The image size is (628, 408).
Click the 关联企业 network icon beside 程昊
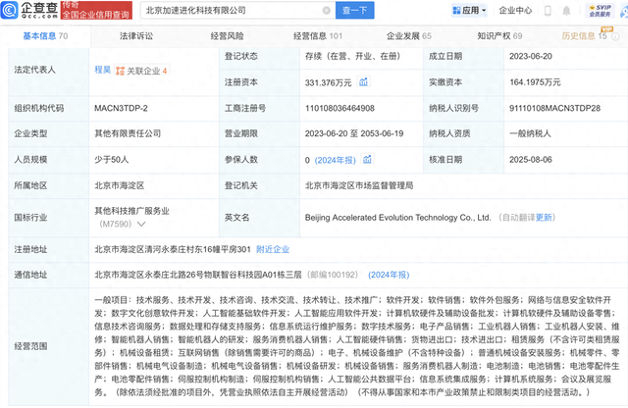pyautogui.click(x=120, y=71)
